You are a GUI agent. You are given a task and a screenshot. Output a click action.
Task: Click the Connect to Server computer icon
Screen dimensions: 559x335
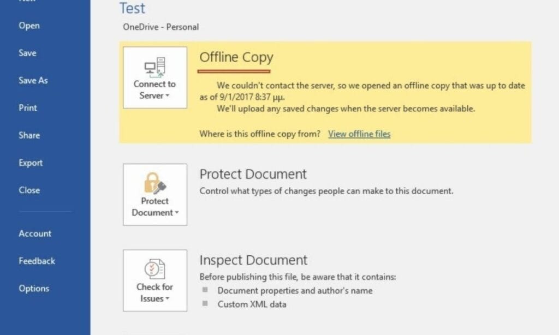154,67
